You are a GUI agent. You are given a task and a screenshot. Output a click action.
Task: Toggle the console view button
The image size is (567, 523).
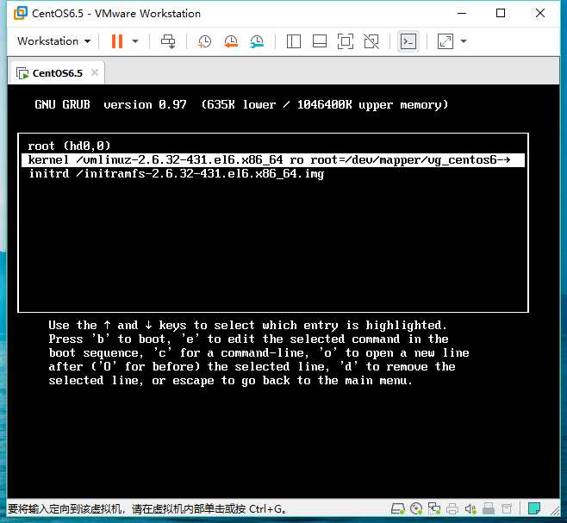pyautogui.click(x=408, y=41)
